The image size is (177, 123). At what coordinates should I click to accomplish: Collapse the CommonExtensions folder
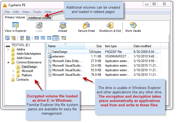8,62
